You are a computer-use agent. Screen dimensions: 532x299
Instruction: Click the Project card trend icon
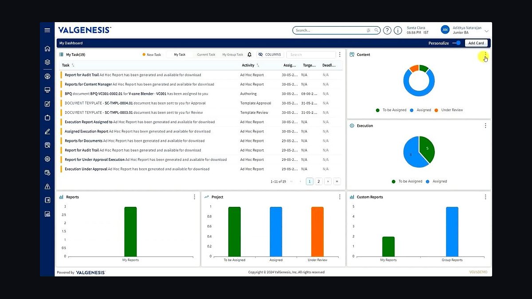point(207,197)
